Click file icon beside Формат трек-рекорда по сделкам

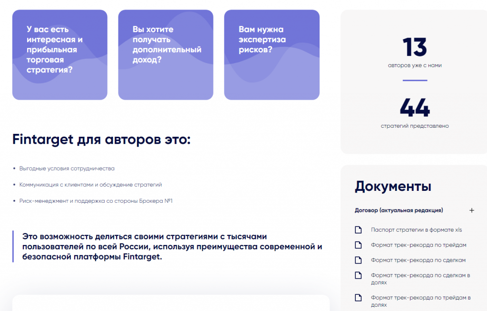click(358, 260)
